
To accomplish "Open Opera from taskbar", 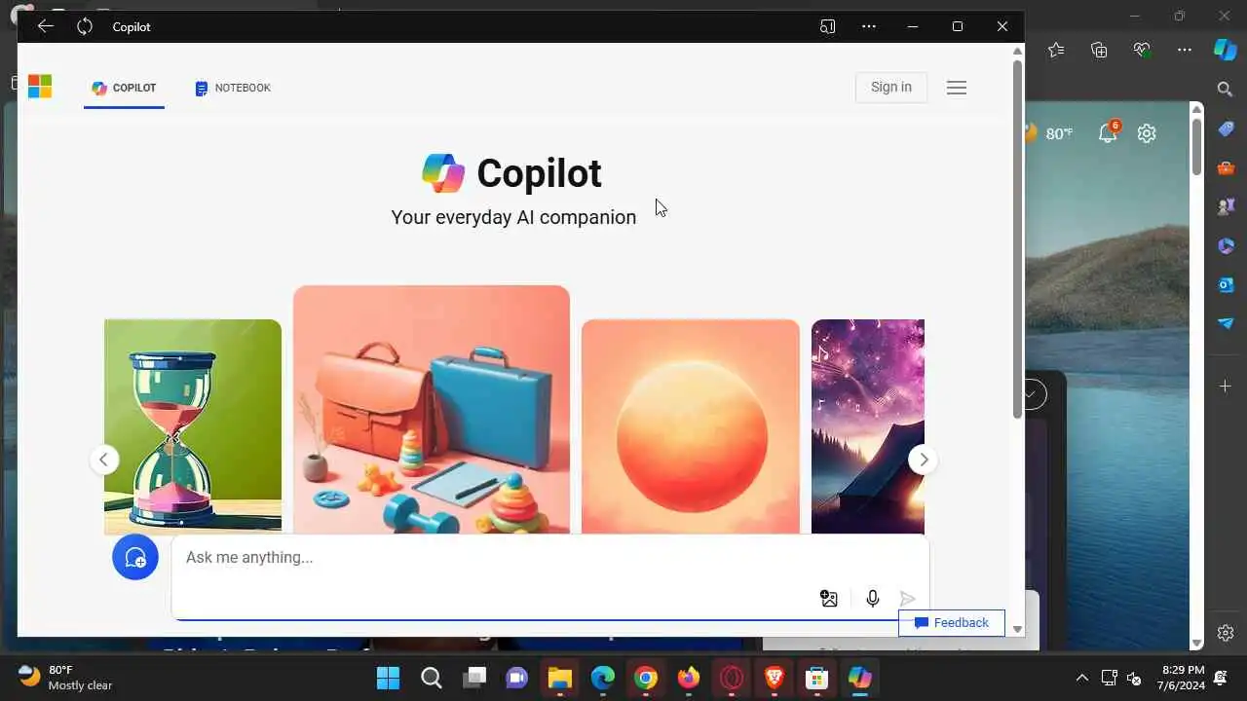I will [731, 678].
